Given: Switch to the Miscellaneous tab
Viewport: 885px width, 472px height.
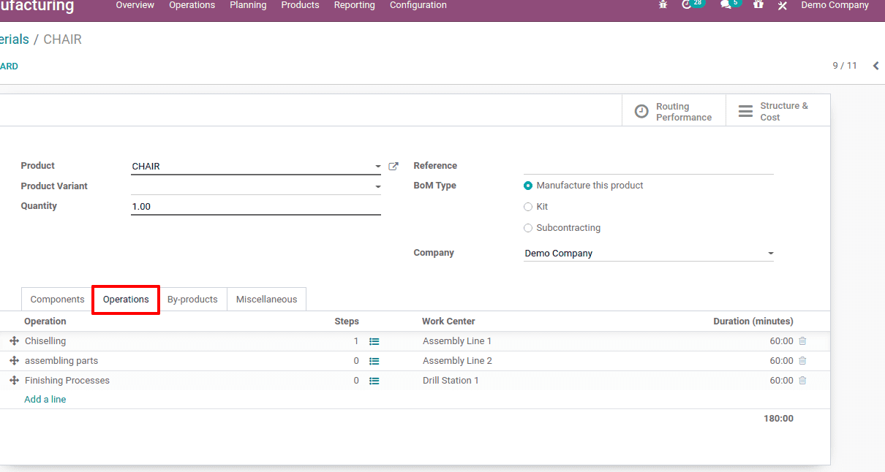Looking at the screenshot, I should click(266, 299).
